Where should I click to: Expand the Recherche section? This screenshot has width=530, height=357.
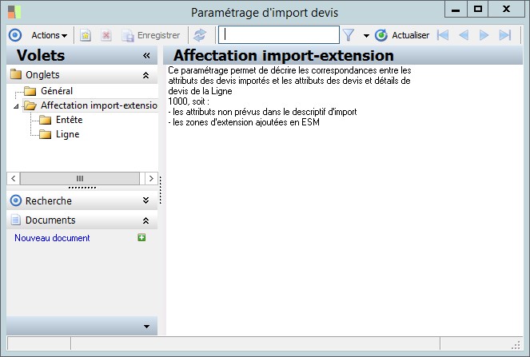click(145, 200)
